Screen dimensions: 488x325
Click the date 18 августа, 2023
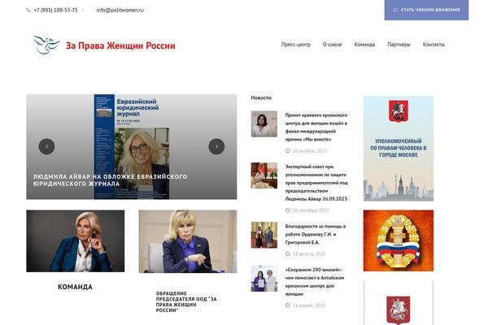click(x=309, y=254)
